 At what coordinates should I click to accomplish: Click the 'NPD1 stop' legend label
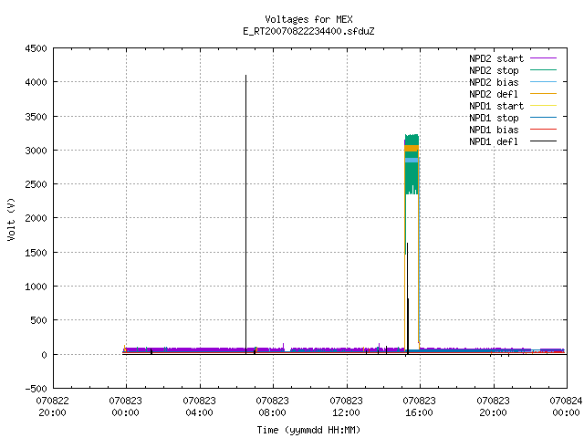click(494, 118)
